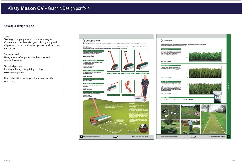Click the vertical Turf Care side tab

click(229, 87)
